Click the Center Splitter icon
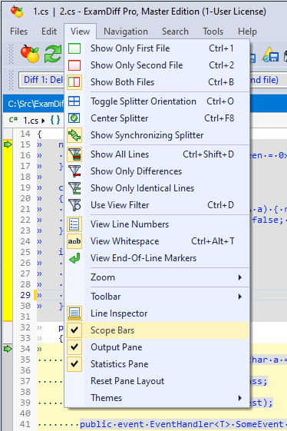Viewport: 287px width, 431px height. (74, 118)
